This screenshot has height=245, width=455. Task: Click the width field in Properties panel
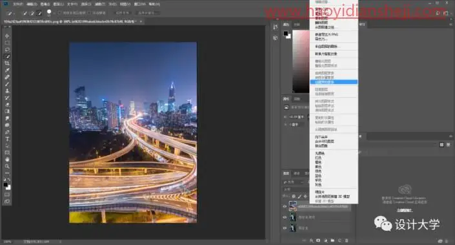pyautogui.click(x=297, y=117)
